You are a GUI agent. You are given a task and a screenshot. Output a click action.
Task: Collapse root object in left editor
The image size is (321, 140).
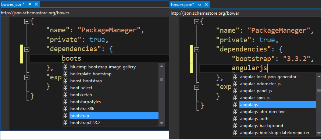tap(26, 21)
